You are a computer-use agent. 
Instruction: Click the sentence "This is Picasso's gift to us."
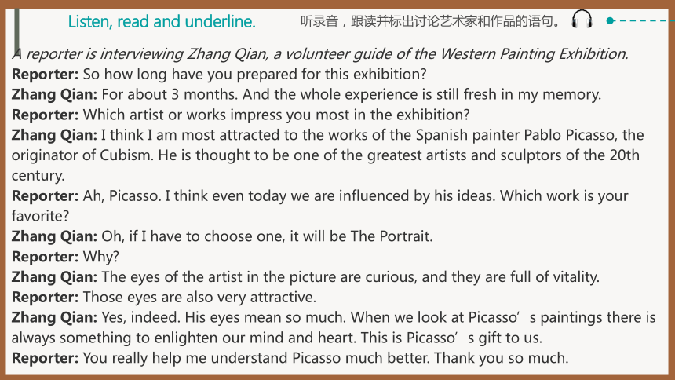pos(451,338)
